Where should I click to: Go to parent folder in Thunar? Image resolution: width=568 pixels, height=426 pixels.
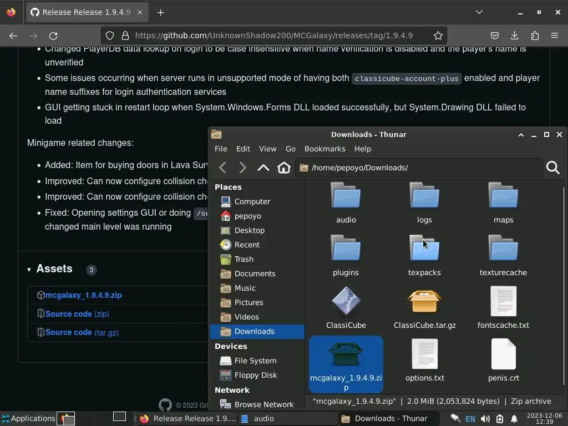coord(263,168)
